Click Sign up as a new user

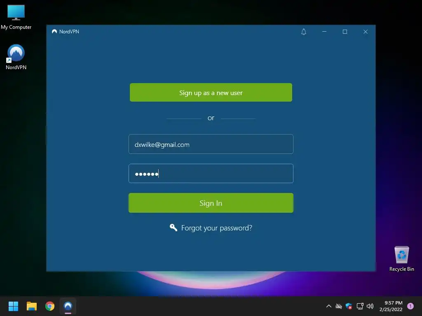[x=211, y=93]
